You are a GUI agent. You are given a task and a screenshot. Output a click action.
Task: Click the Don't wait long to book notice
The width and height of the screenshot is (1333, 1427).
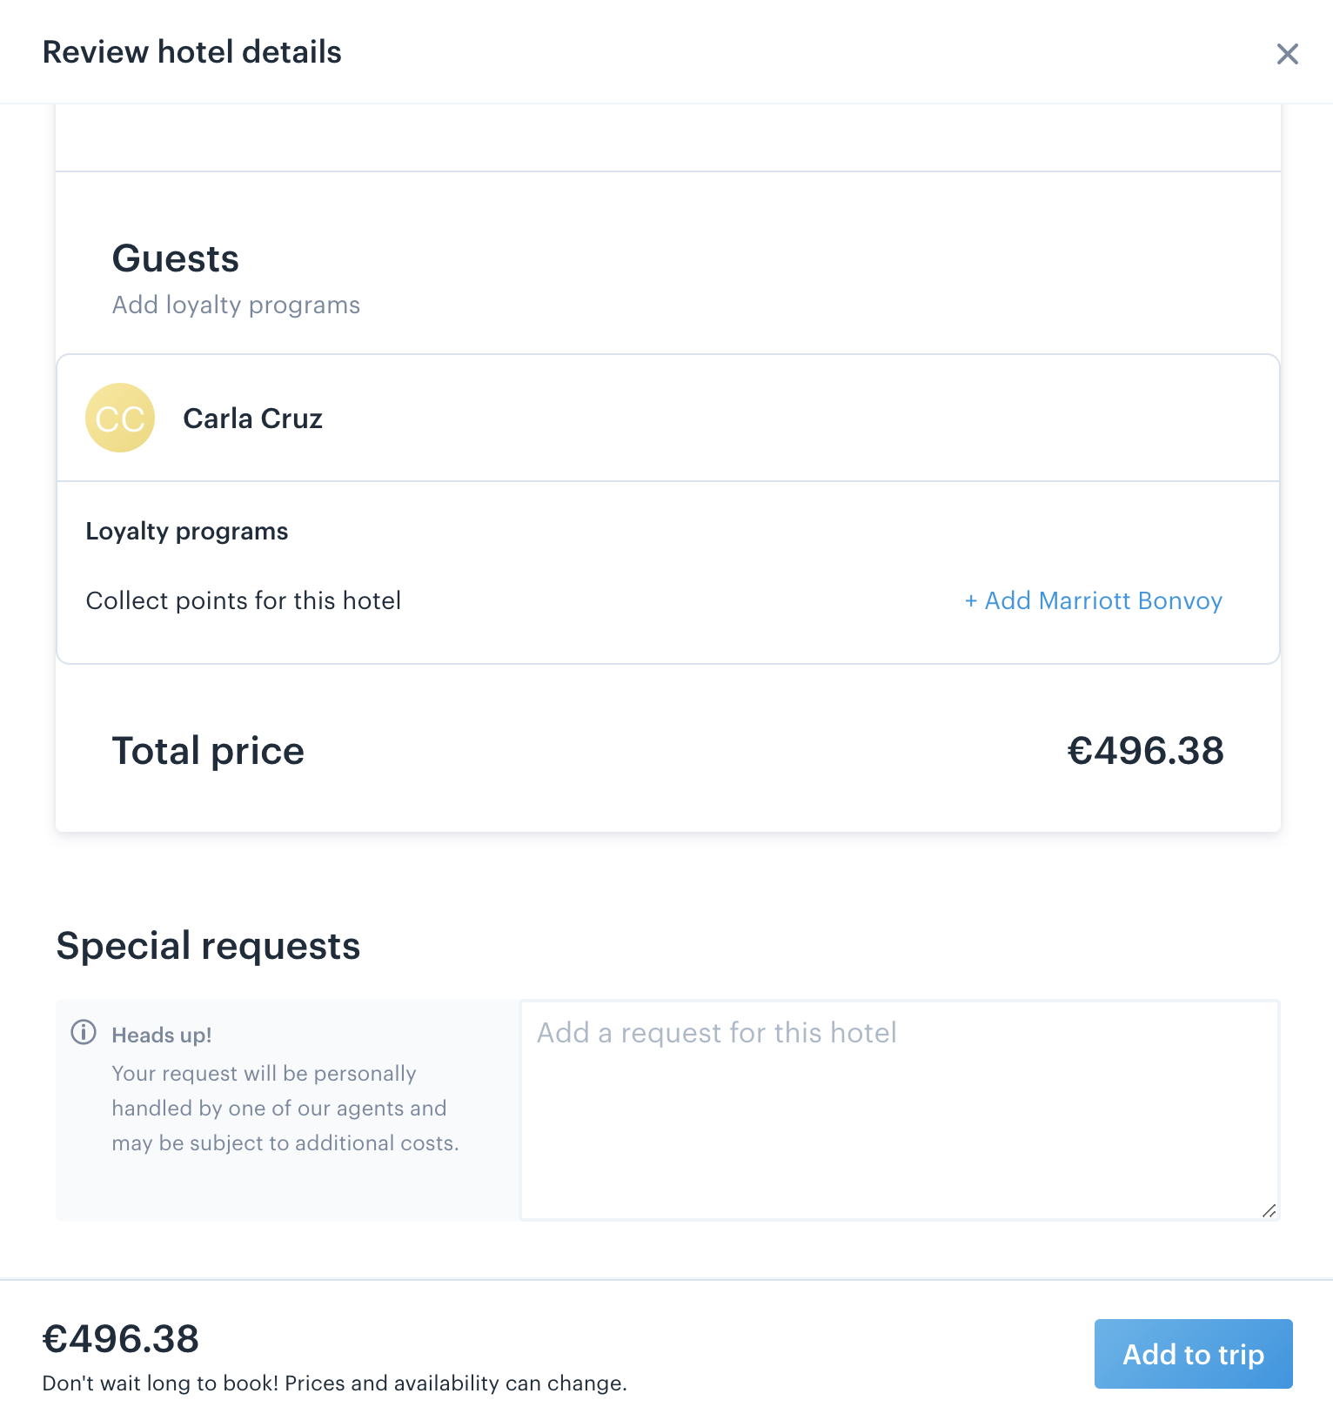(335, 1383)
